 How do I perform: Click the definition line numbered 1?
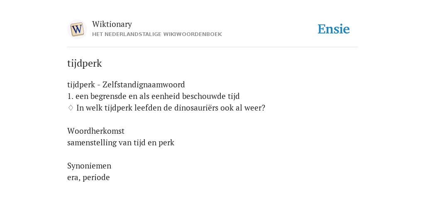pos(154,96)
